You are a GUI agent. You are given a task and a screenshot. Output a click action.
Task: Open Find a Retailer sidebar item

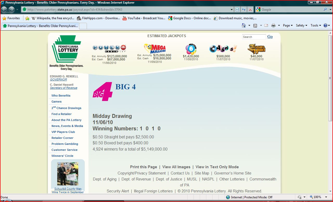click(61, 114)
